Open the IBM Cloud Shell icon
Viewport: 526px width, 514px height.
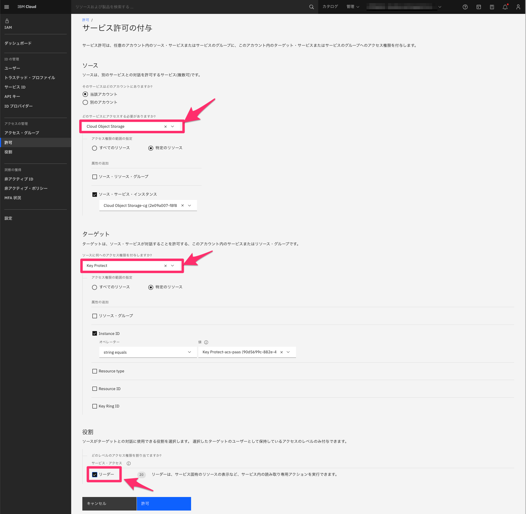479,7
